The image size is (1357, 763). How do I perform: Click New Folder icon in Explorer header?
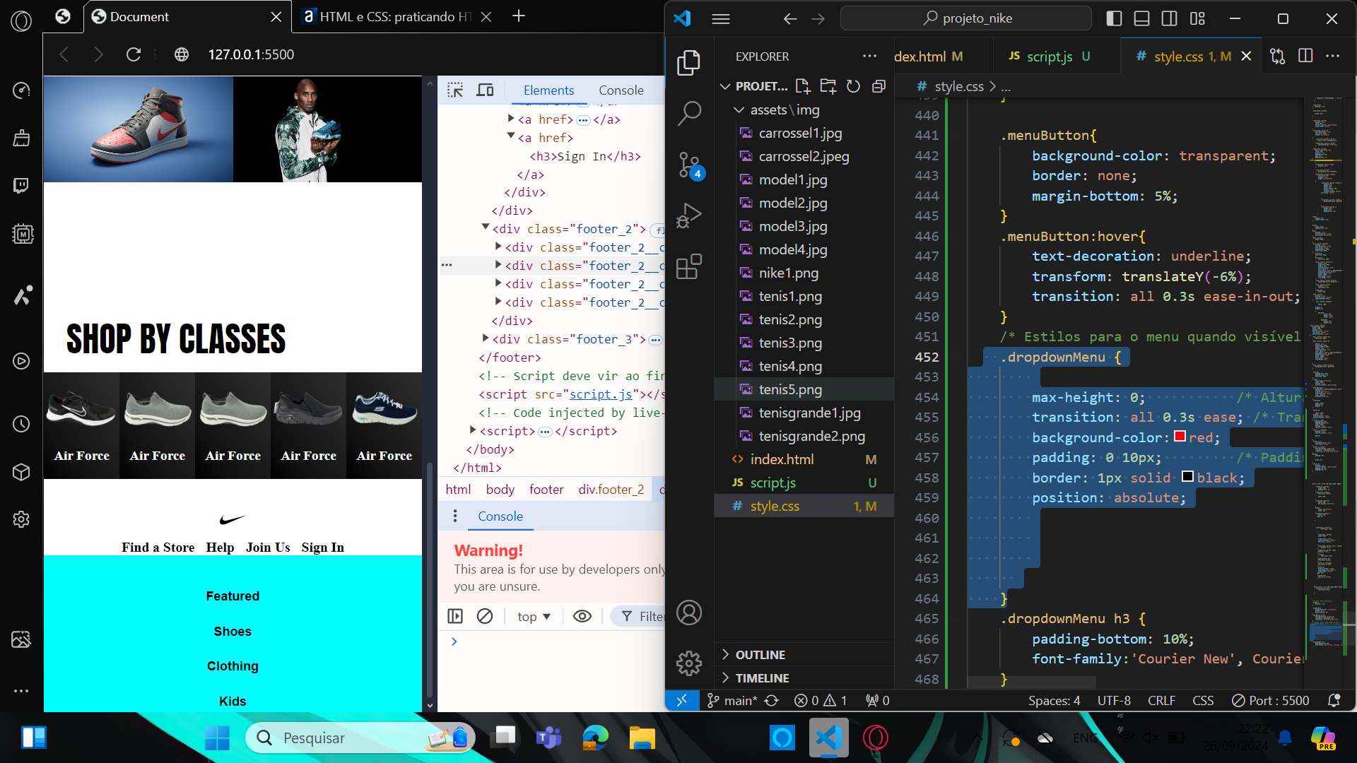[x=828, y=86]
